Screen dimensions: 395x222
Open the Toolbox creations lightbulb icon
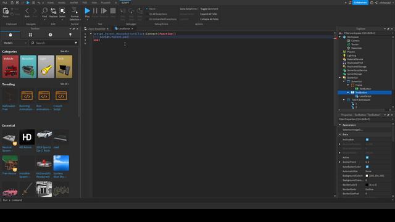click(x=70, y=35)
